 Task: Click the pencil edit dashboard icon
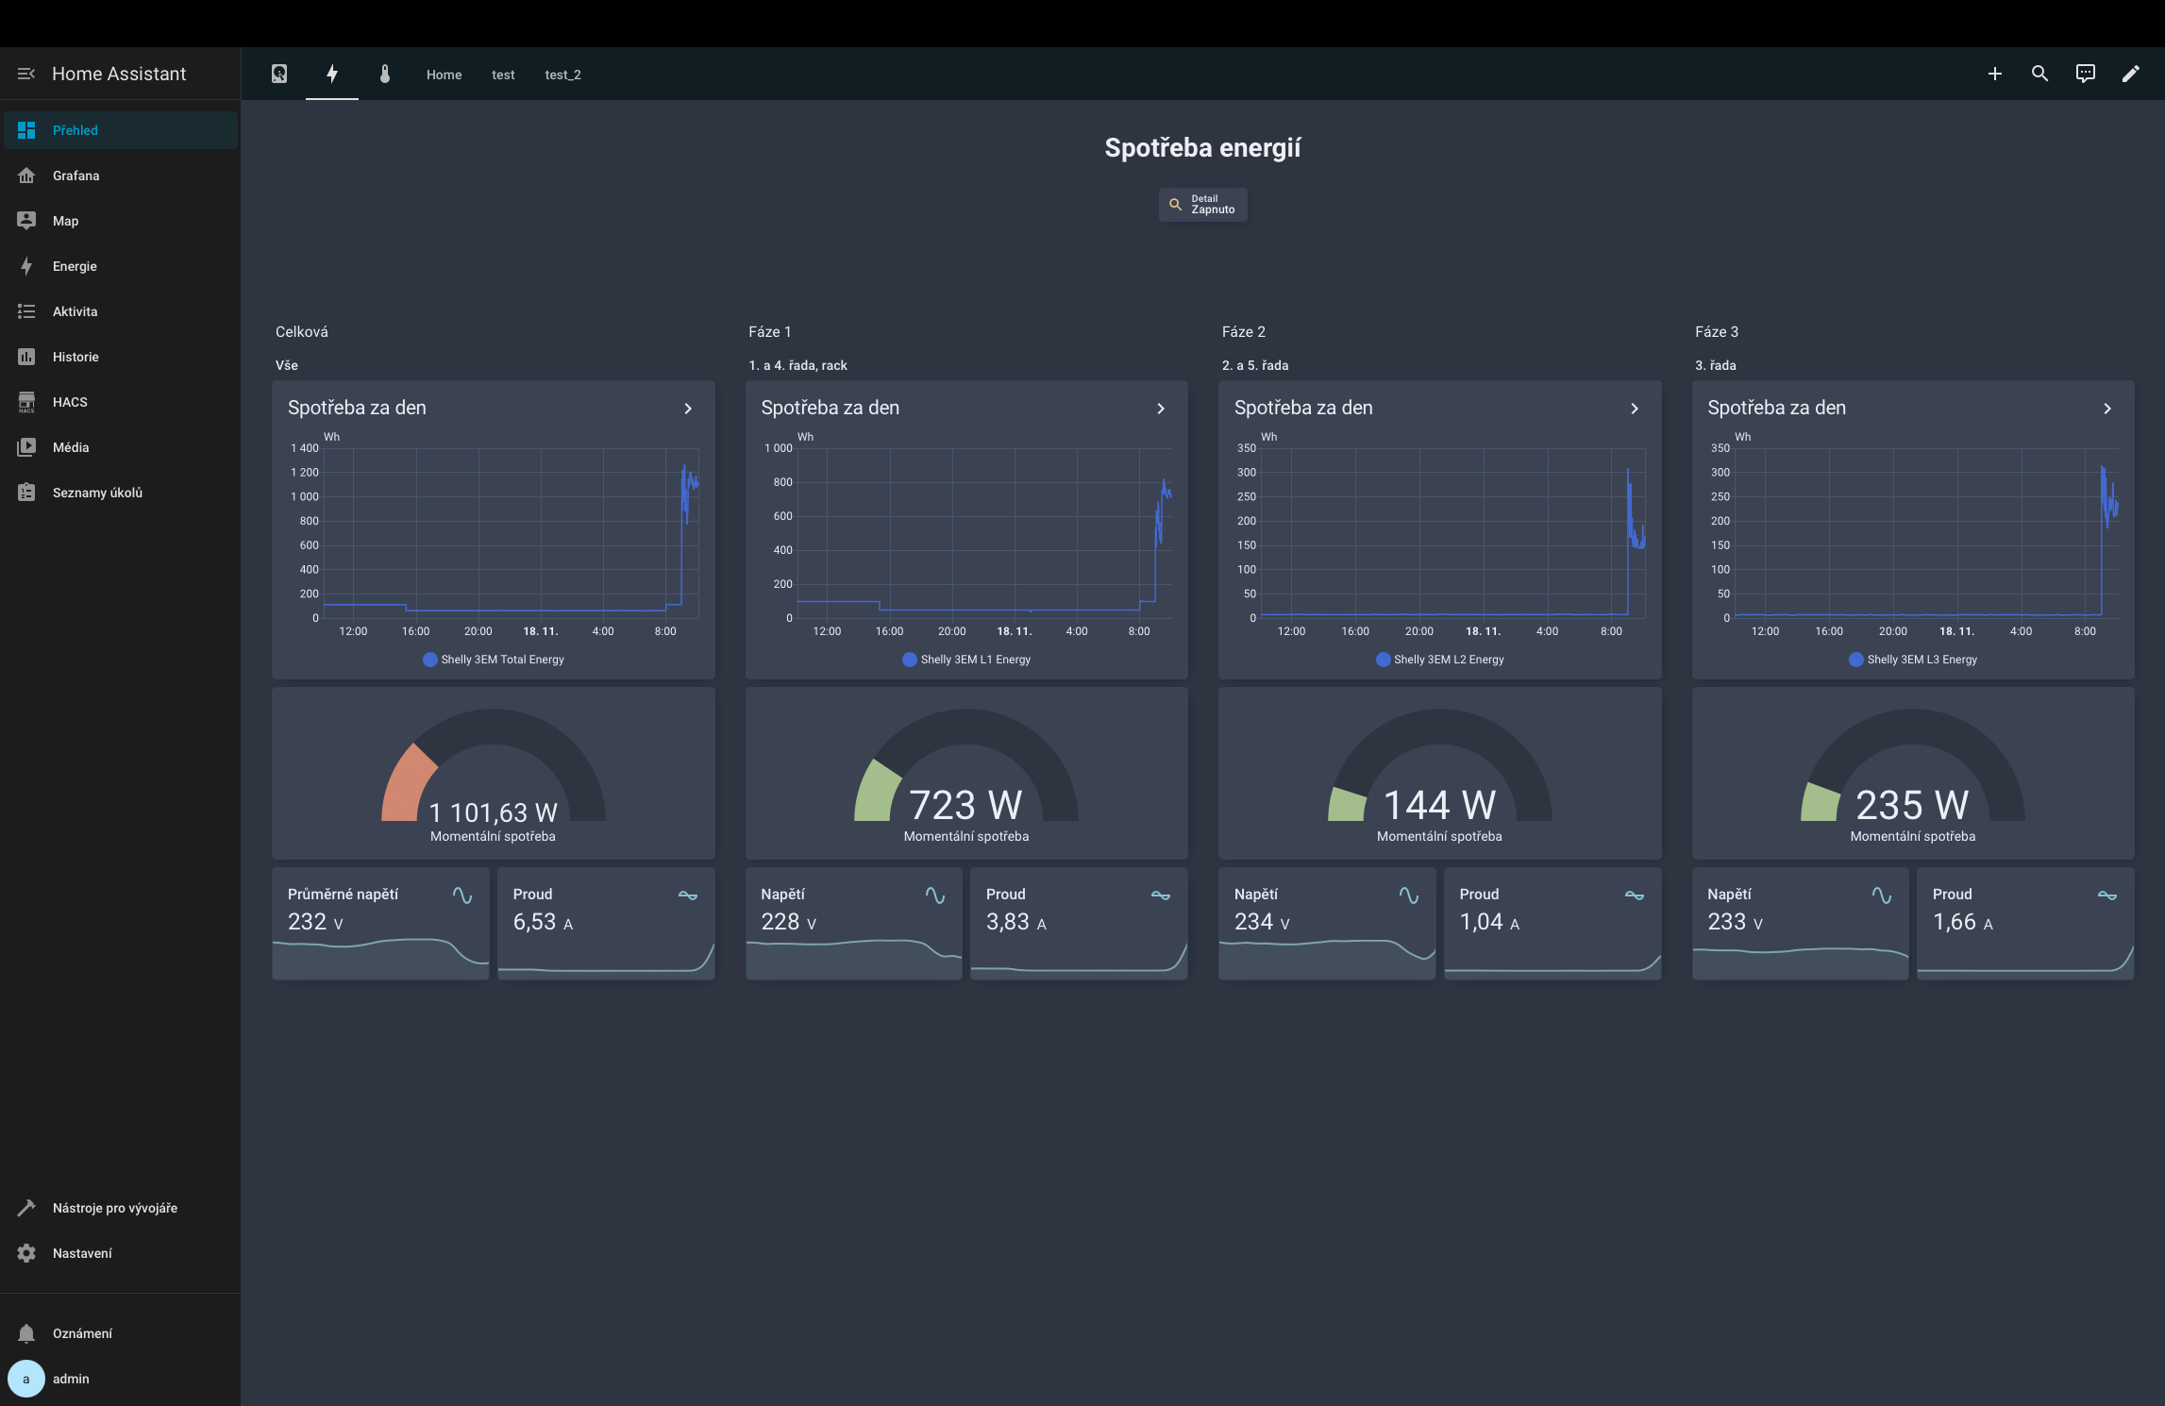point(2130,74)
